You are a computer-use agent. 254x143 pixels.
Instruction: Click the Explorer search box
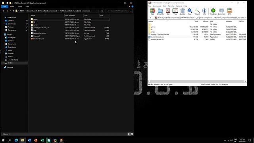119,11
